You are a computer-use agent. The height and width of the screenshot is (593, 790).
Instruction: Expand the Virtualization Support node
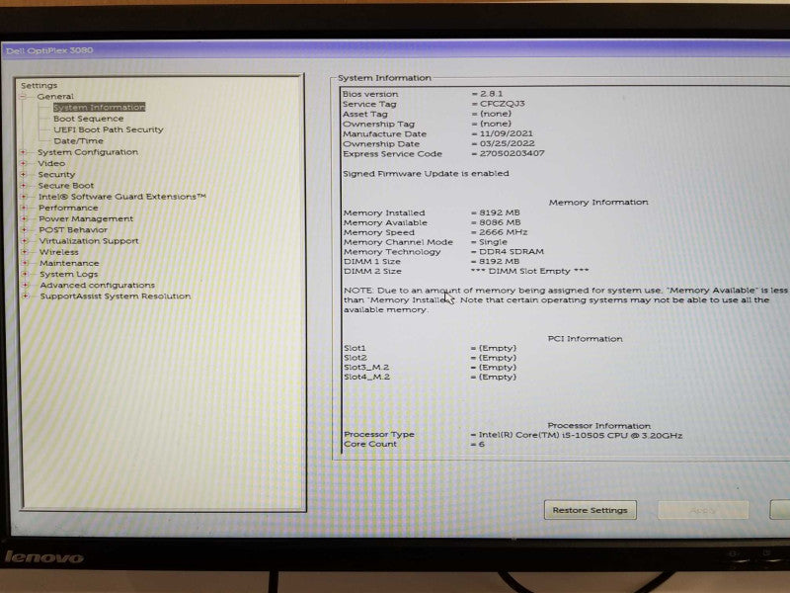click(24, 240)
